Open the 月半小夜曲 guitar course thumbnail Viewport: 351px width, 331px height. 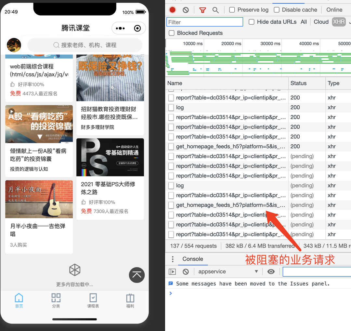coord(39,199)
